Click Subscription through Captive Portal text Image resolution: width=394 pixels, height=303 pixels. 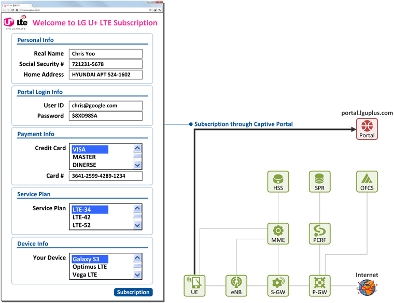244,124
